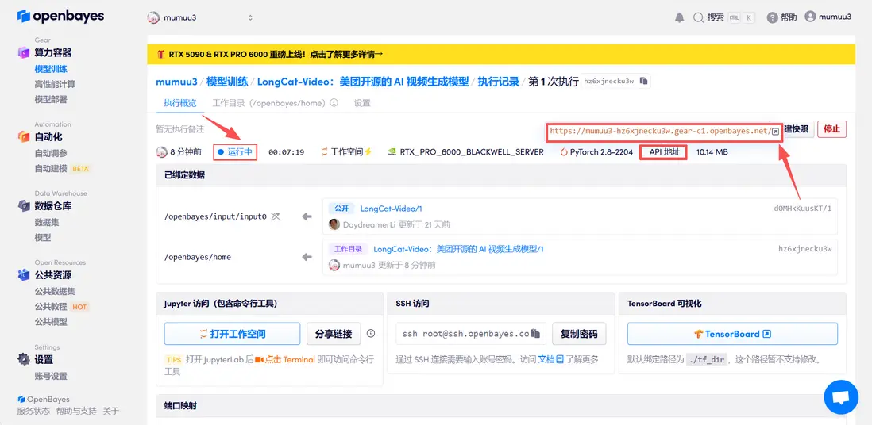Click info icon next to 分享链接
Viewport: 872px width, 425px height.
(x=371, y=333)
